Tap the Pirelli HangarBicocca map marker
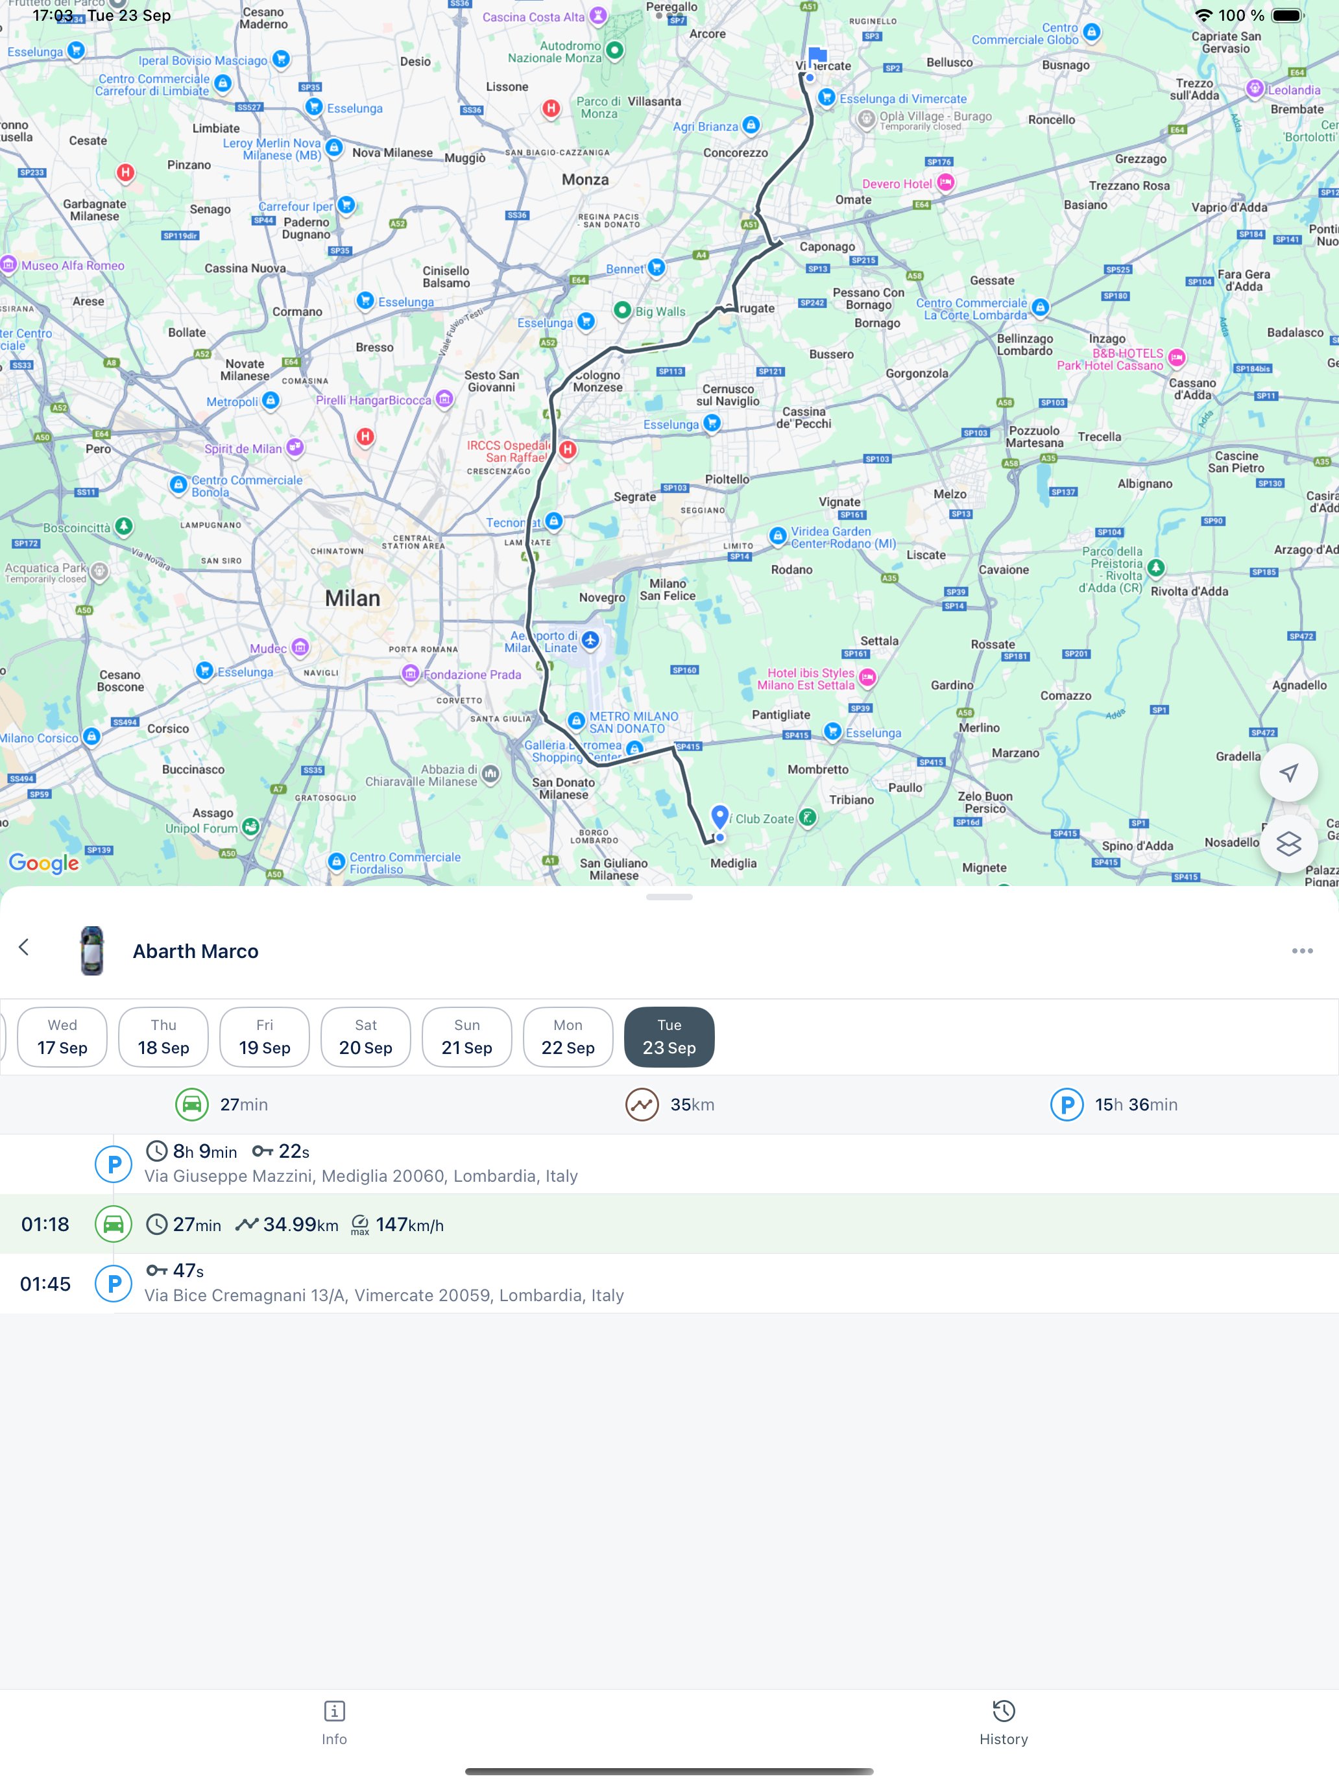The image size is (1339, 1785). pos(444,399)
